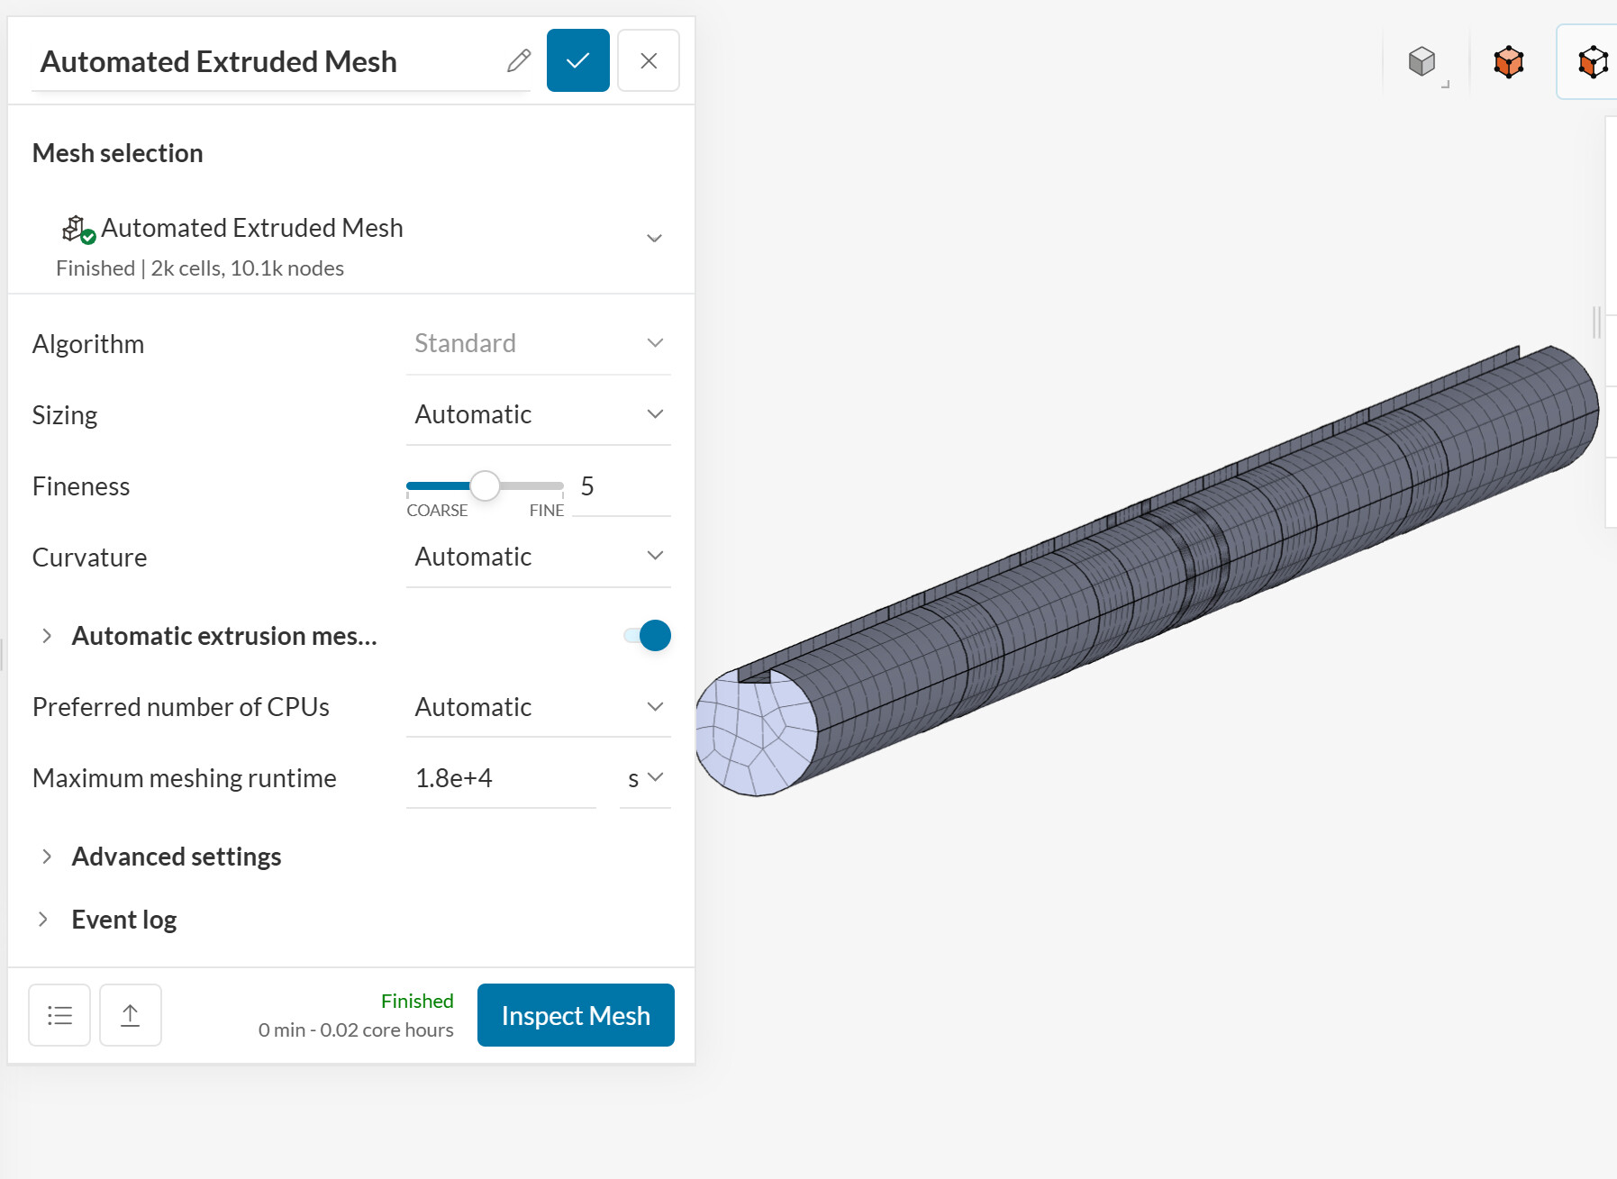Click the Inspect Mesh button
Image resolution: width=1617 pixels, height=1179 pixels.
(576, 1015)
